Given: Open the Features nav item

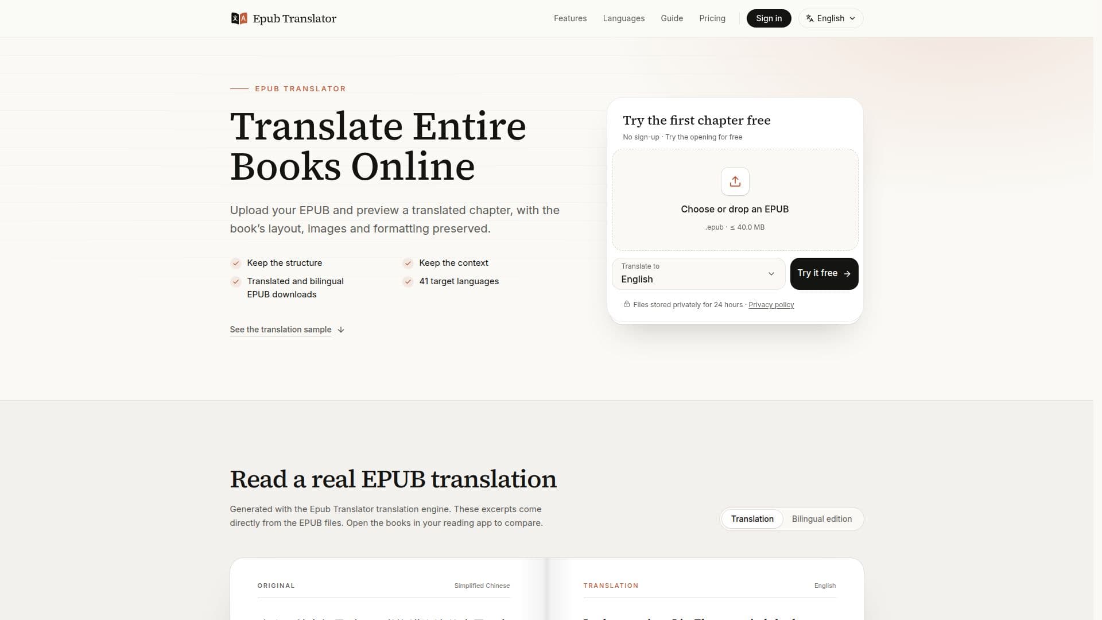Looking at the screenshot, I should pos(570,18).
